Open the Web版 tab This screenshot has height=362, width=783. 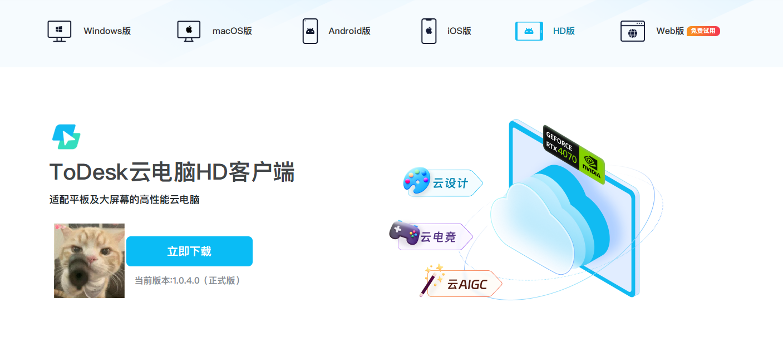tap(670, 31)
